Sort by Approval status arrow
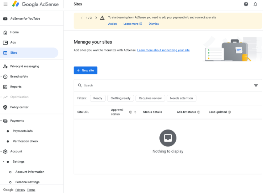 pos(135,112)
